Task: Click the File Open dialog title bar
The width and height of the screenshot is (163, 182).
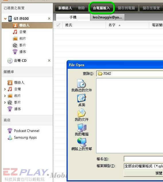Action: point(115,65)
